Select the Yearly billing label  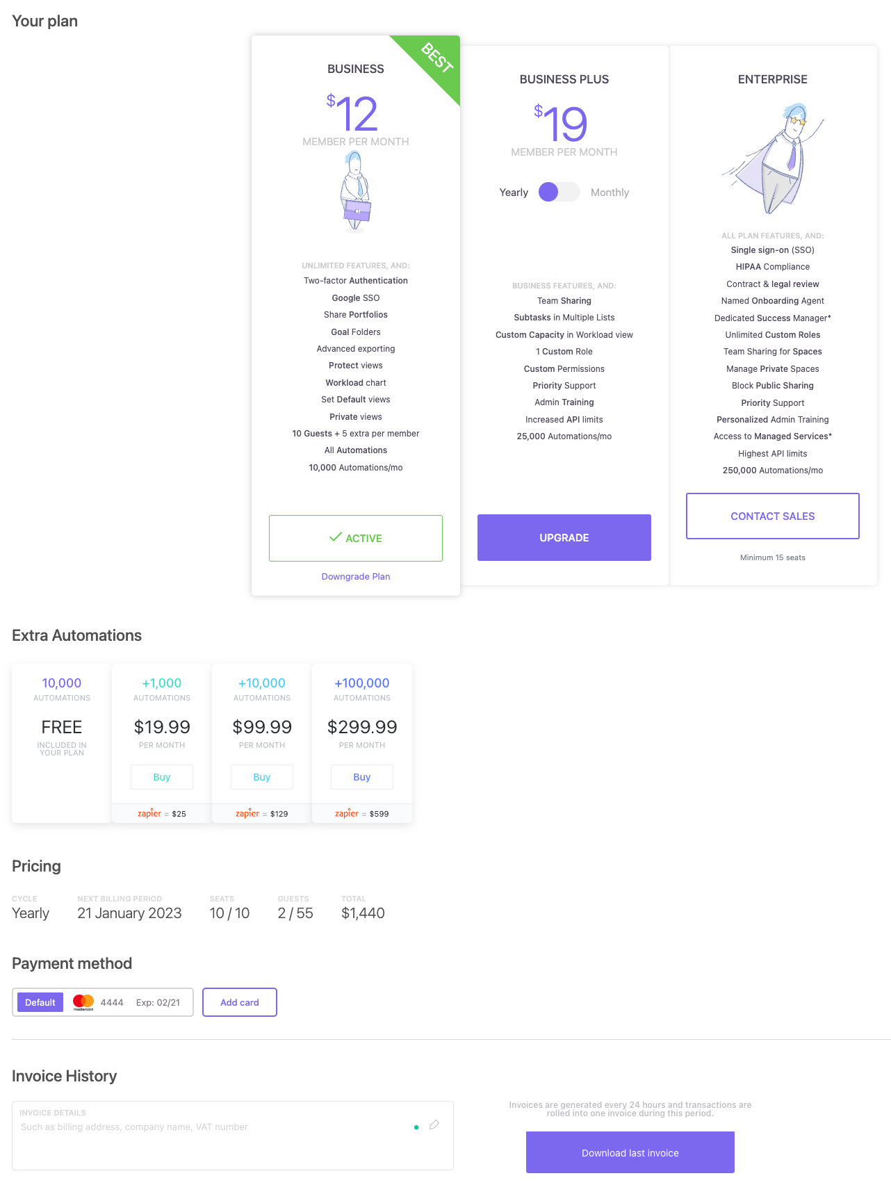(x=514, y=193)
